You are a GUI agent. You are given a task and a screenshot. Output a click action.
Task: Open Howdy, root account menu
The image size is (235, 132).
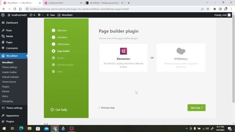coord(222,15)
